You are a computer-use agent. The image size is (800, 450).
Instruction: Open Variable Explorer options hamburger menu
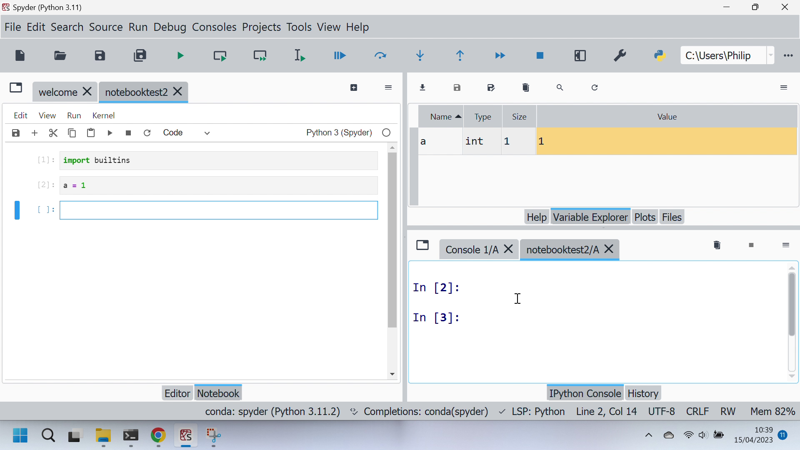pos(784,87)
